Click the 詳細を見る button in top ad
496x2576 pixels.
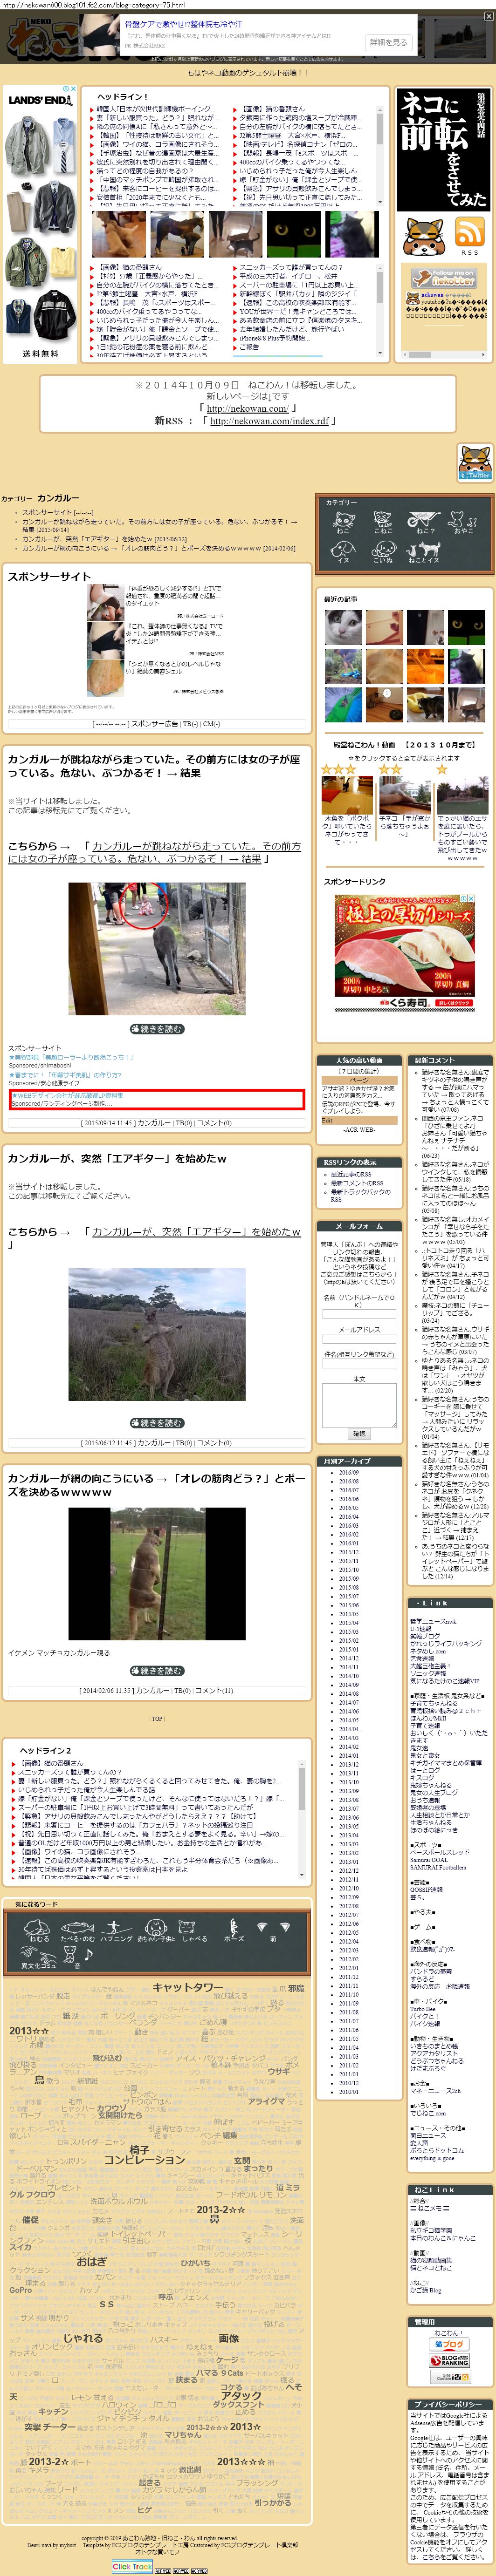tap(388, 42)
